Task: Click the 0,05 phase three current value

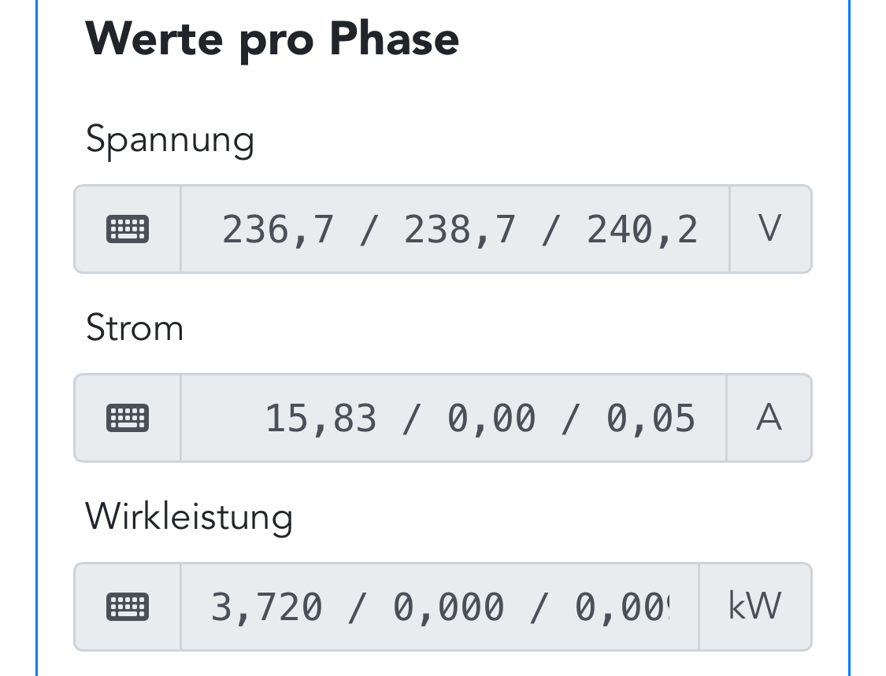Action: pyautogui.click(x=651, y=419)
